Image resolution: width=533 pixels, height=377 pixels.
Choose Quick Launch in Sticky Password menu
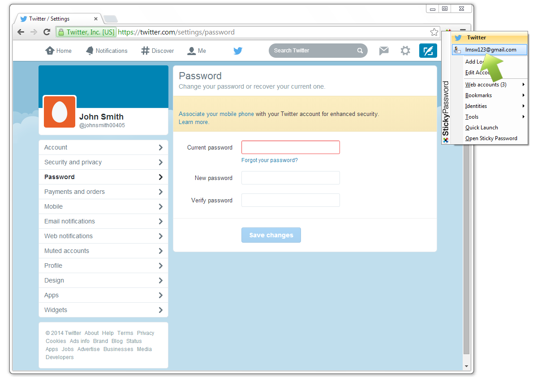[x=481, y=128]
